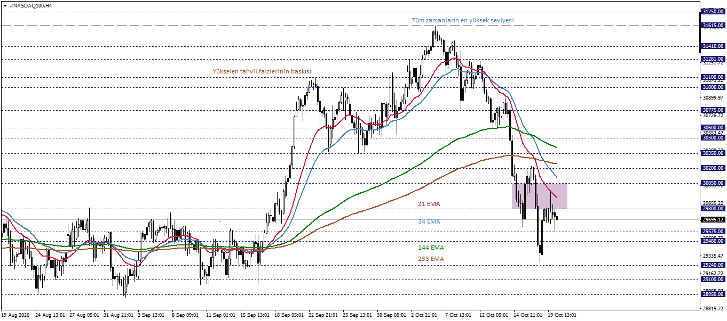Click the '30 Sep 05:01' time axis label
The height and width of the screenshot is (321, 727).
(x=391, y=315)
